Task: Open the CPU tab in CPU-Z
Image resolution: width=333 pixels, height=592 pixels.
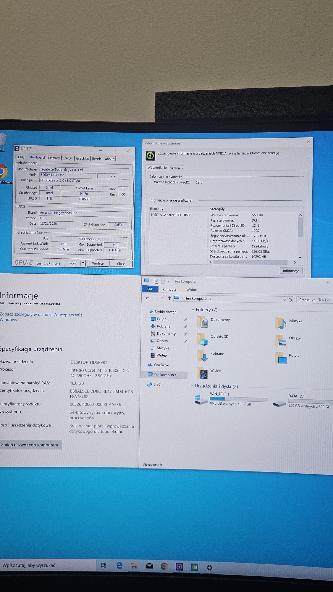Action: click(21, 157)
